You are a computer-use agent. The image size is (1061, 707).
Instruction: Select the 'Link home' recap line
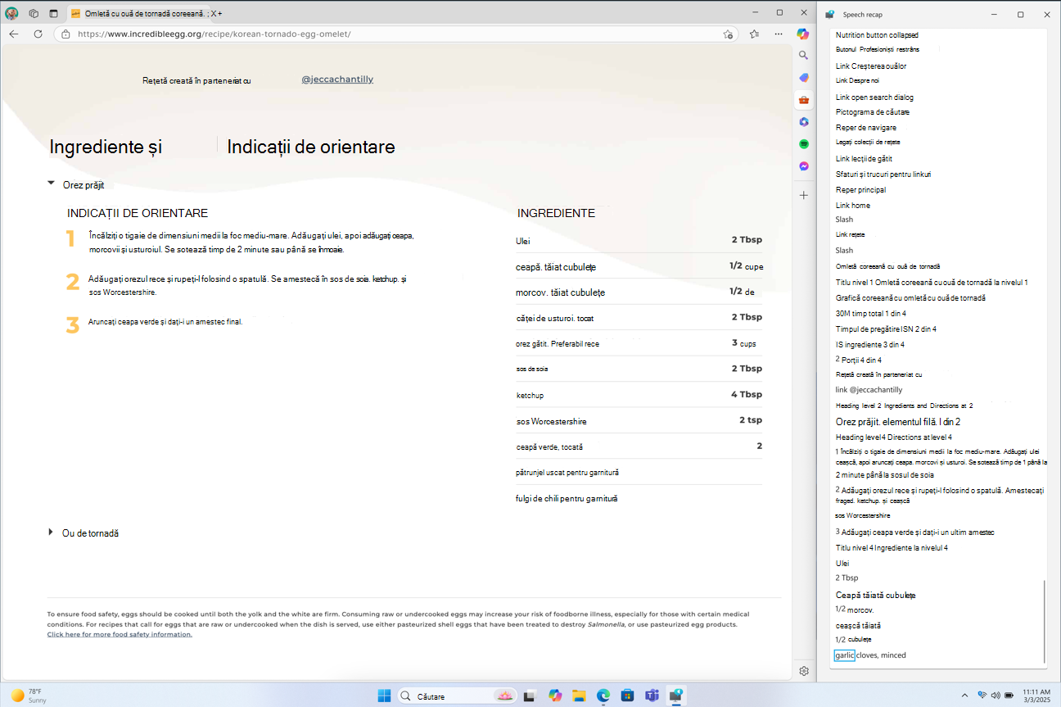tap(852, 205)
